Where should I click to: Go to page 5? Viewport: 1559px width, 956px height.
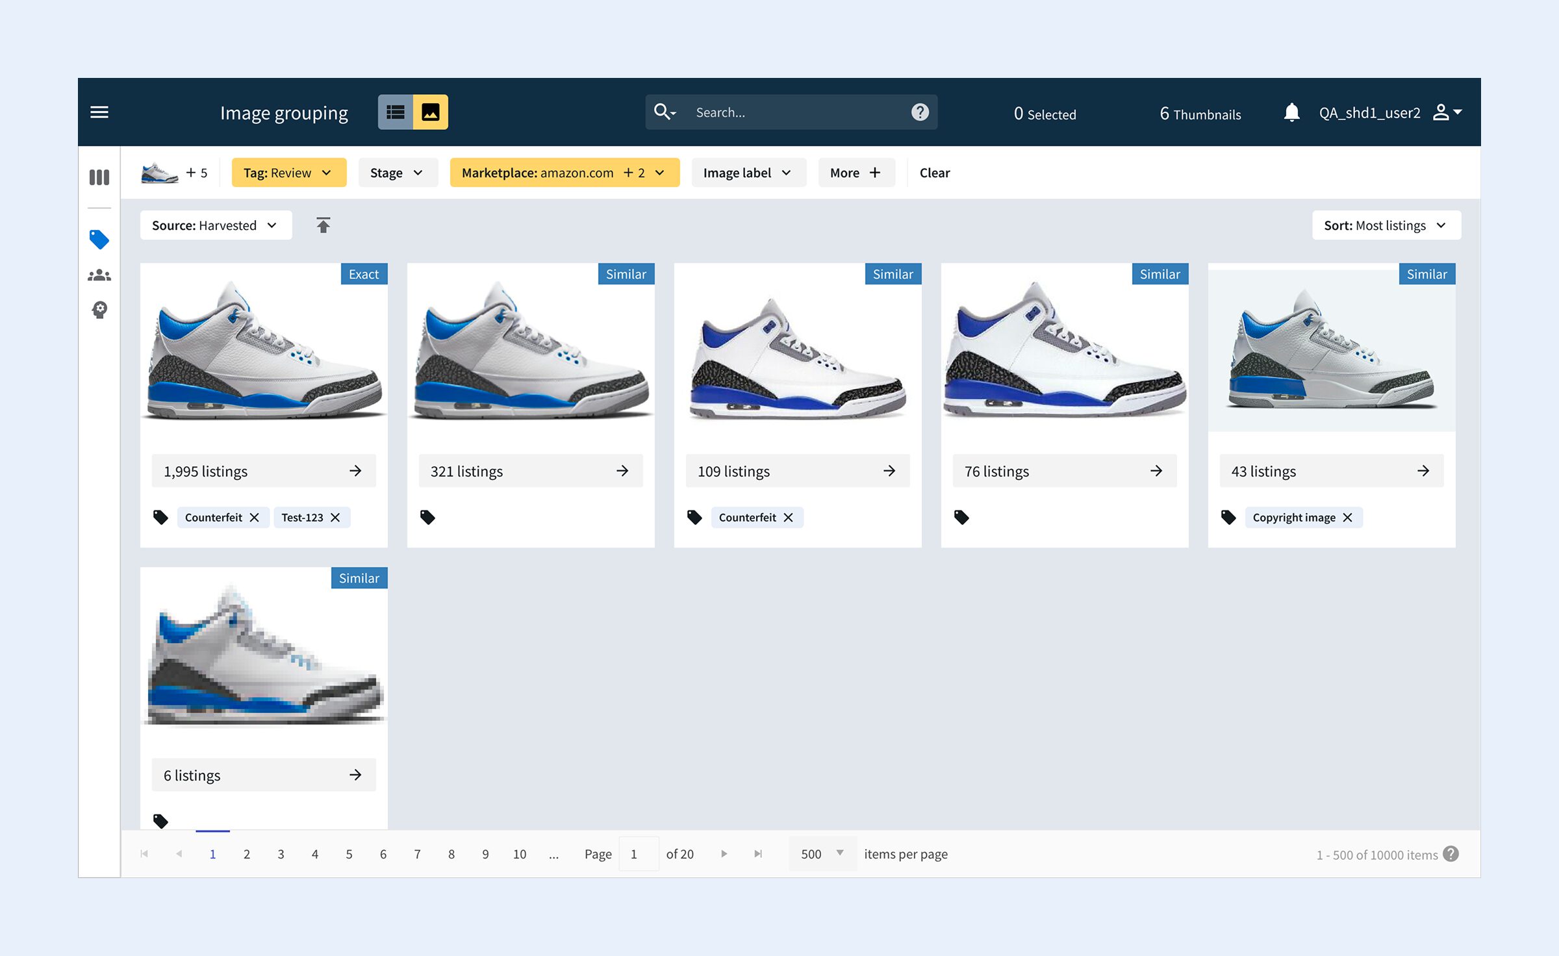click(349, 854)
